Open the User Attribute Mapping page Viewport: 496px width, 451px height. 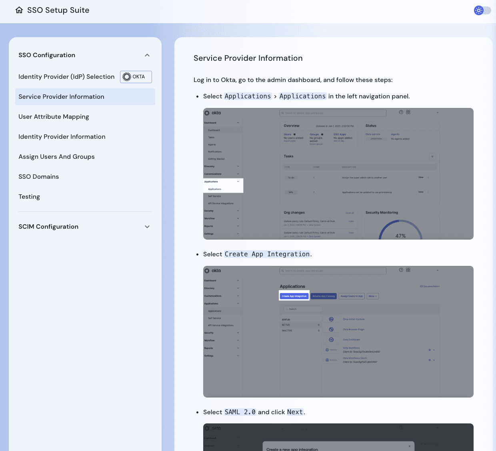[54, 116]
